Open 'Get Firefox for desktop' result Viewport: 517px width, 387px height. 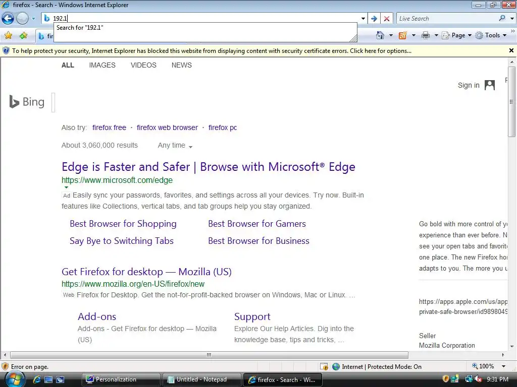(147, 272)
